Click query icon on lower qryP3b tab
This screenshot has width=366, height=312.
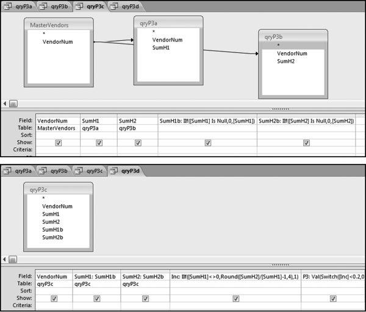click(43, 171)
